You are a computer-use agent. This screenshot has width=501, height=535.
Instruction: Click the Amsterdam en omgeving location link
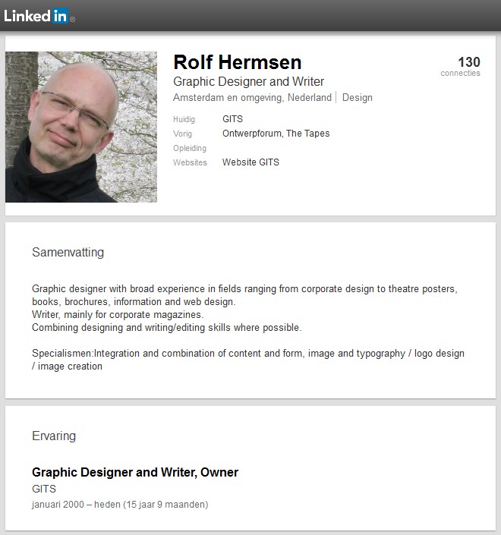pyautogui.click(x=252, y=98)
